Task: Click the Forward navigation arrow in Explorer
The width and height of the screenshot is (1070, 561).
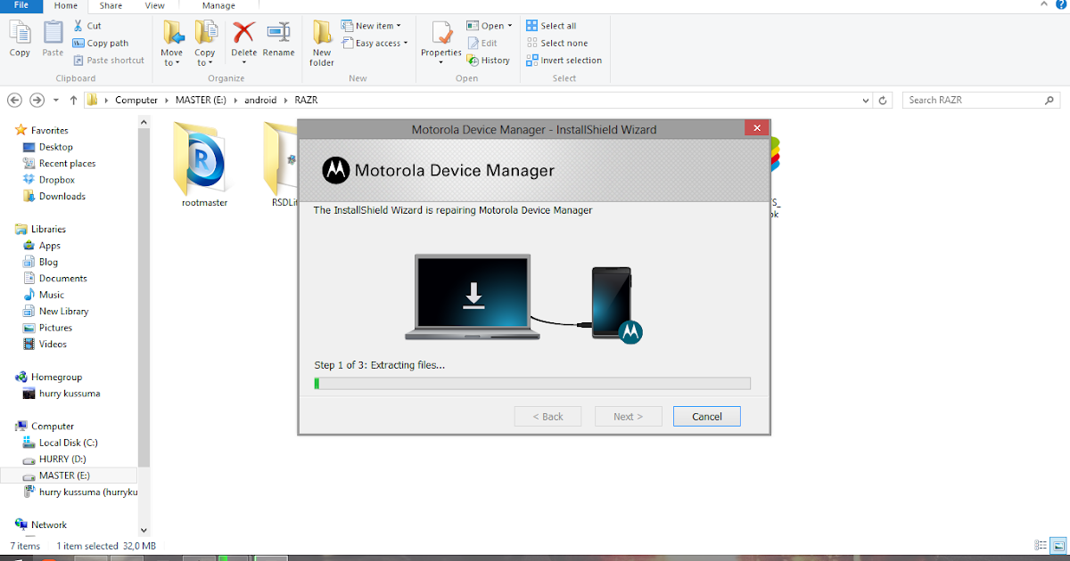Action: coord(37,100)
